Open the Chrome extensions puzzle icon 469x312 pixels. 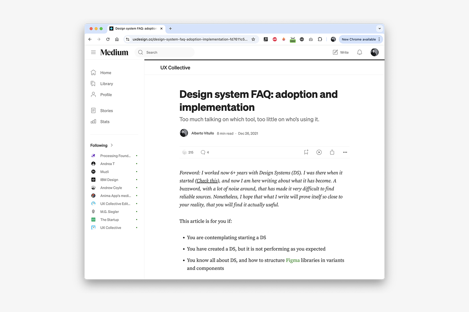point(320,39)
